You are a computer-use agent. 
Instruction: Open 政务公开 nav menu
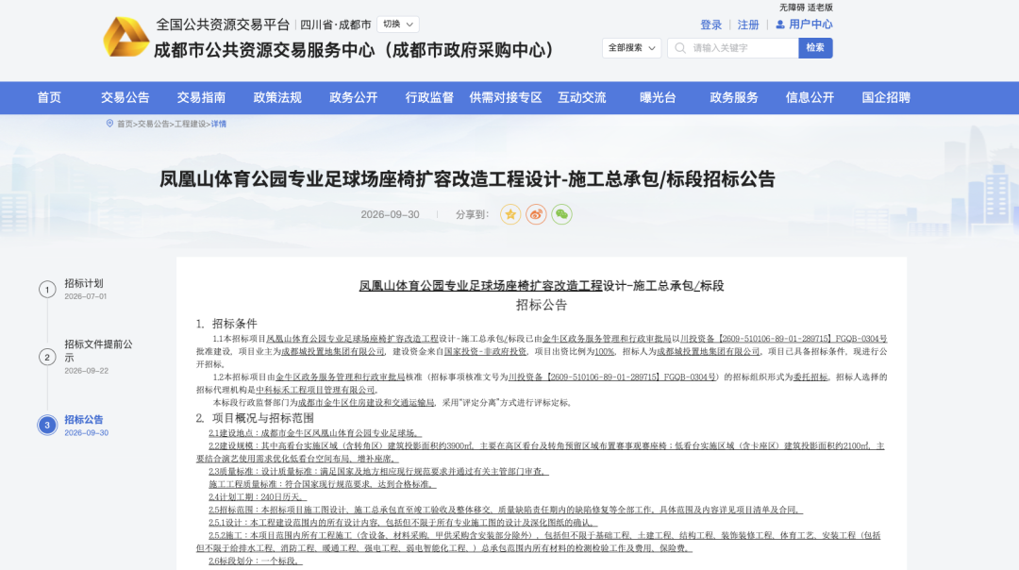click(x=353, y=97)
